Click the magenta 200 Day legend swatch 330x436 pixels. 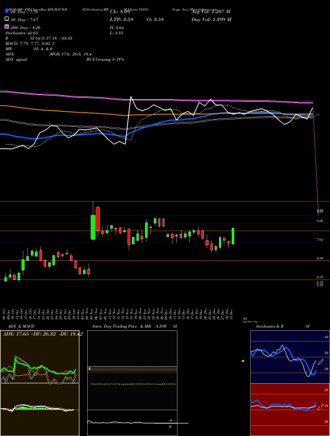7,26
